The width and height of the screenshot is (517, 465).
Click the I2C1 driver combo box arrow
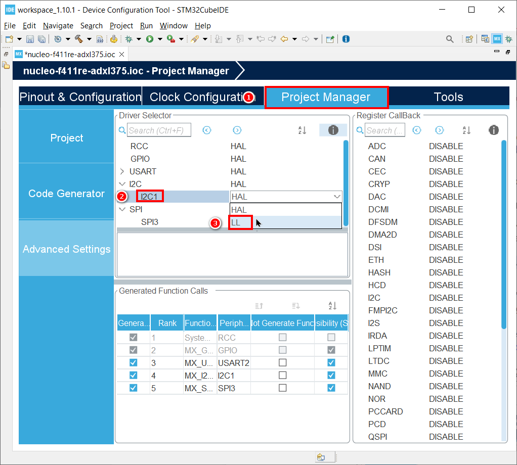pyautogui.click(x=337, y=197)
